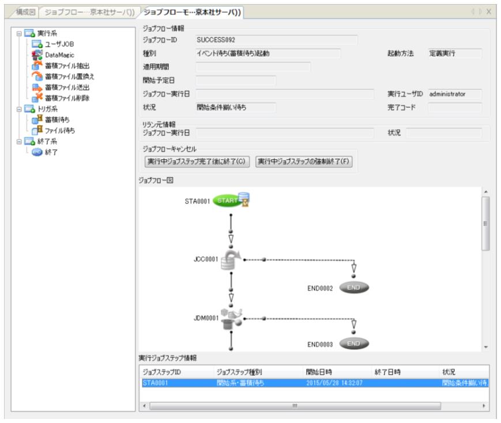
Task: Click the job step table's horizontal scrollbar
Action: click(294, 406)
